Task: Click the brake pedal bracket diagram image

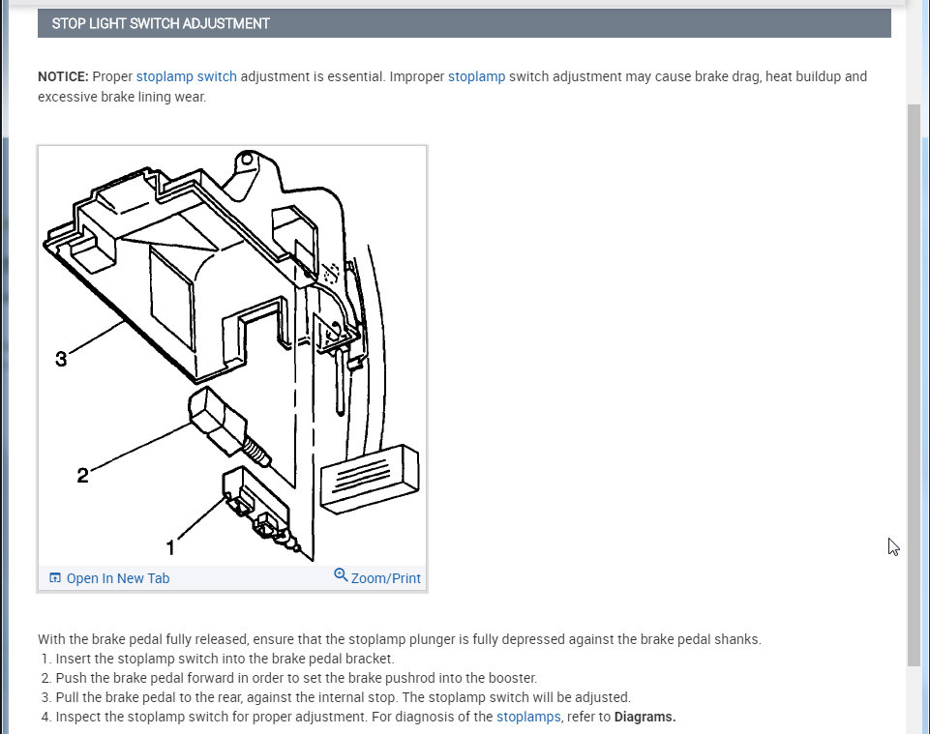Action: [232, 356]
